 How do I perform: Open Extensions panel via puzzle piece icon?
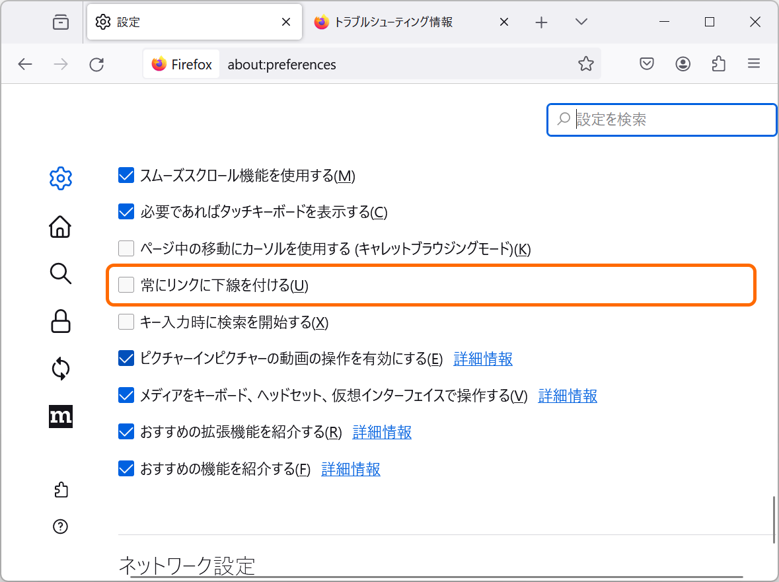(x=60, y=490)
